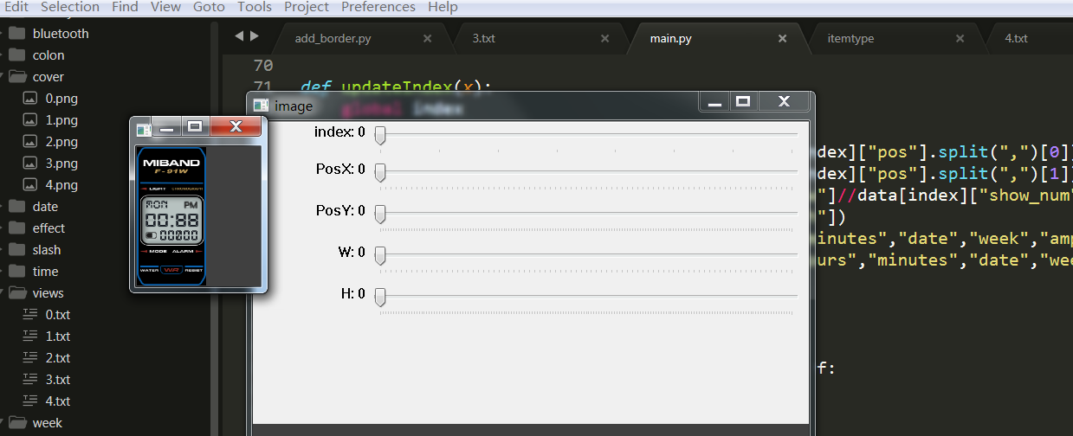This screenshot has height=436, width=1073.
Task: Maximize the image trackbar window
Action: point(742,102)
